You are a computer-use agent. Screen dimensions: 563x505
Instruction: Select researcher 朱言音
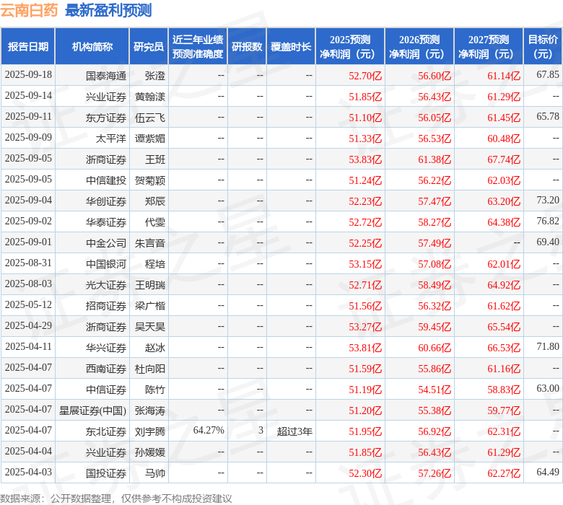click(x=150, y=243)
